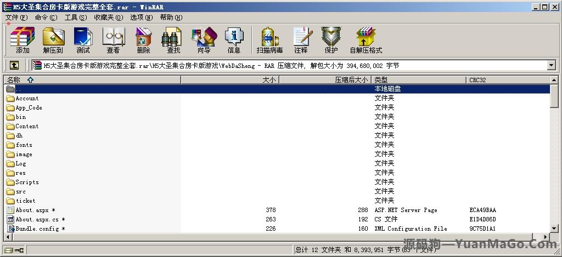
Task: Click CRC32 value 9C75D1A1
Action: 482,229
